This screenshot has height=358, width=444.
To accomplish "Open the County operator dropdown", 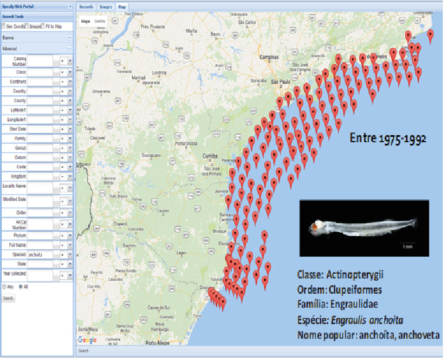I will tap(70, 101).
